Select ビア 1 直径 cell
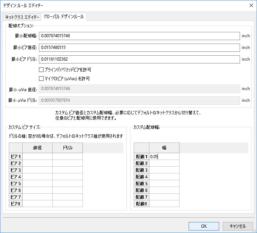The image size is (257, 233). pos(38,156)
